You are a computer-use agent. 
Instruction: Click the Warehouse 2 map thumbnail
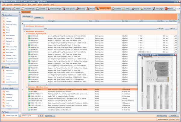tap(157, 84)
